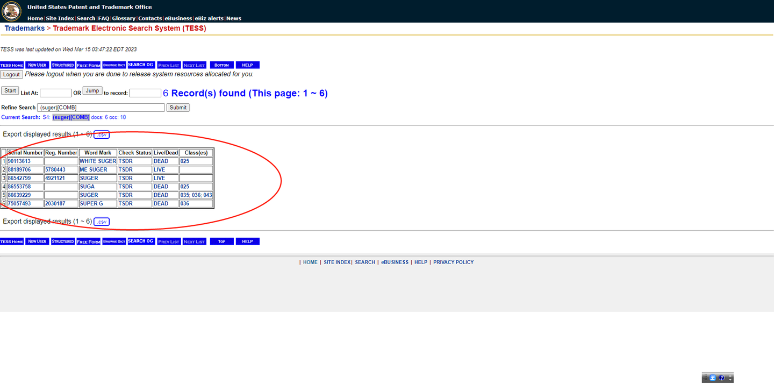This screenshot has height=391, width=774.
Task: Open Contacts in the header menu
Action: (x=150, y=18)
